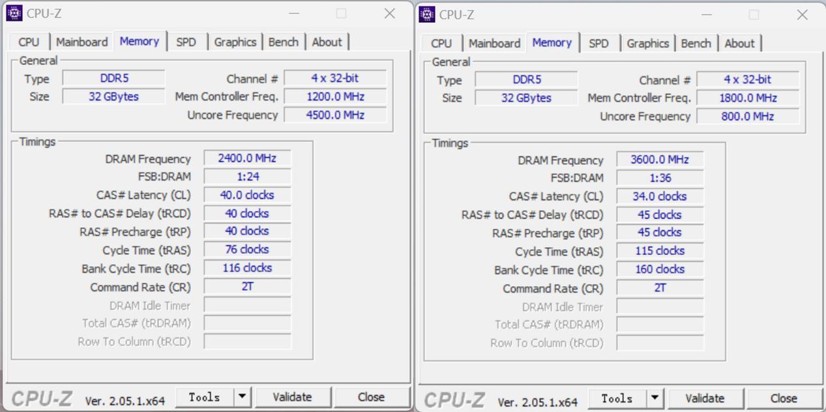Expand the Tools dropdown arrow in the left window
The image size is (826, 412).
[x=241, y=396]
